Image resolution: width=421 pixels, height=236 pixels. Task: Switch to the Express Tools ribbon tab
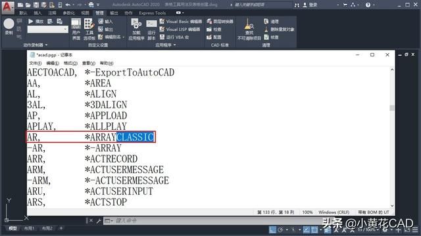152,13
